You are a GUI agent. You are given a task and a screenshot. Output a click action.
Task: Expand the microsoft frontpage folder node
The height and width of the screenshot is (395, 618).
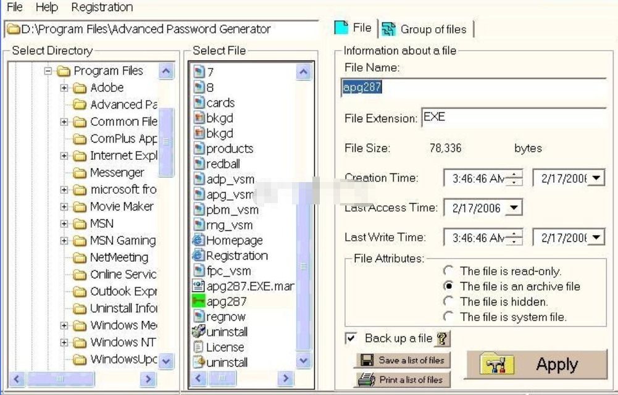click(64, 190)
